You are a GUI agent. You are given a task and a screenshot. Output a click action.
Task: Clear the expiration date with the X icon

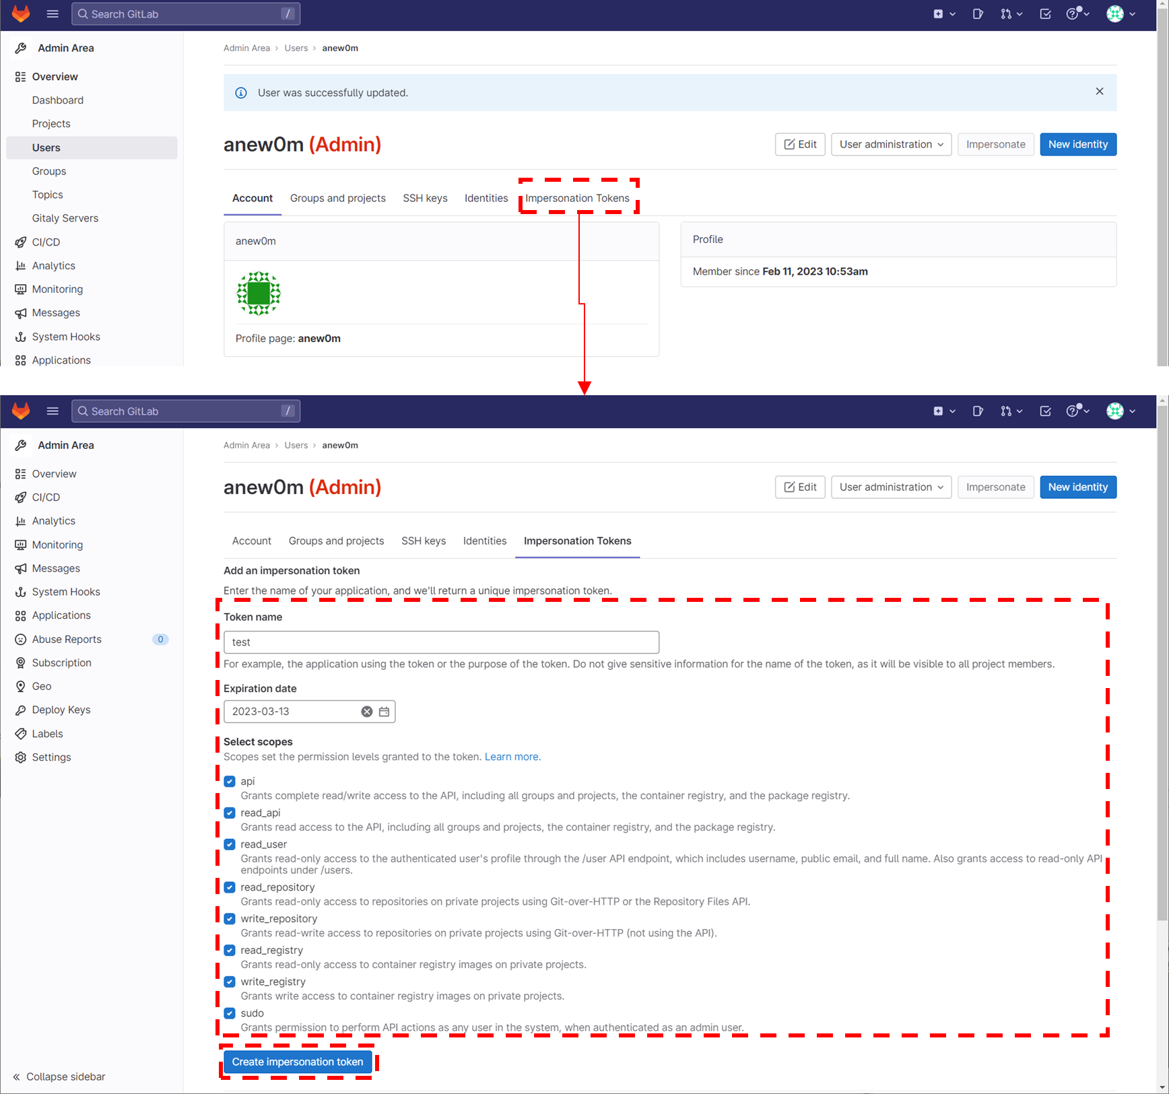pyautogui.click(x=366, y=712)
